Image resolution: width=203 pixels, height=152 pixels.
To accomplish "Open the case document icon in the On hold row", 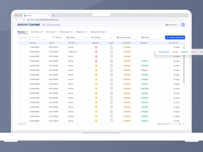I will (111, 89).
